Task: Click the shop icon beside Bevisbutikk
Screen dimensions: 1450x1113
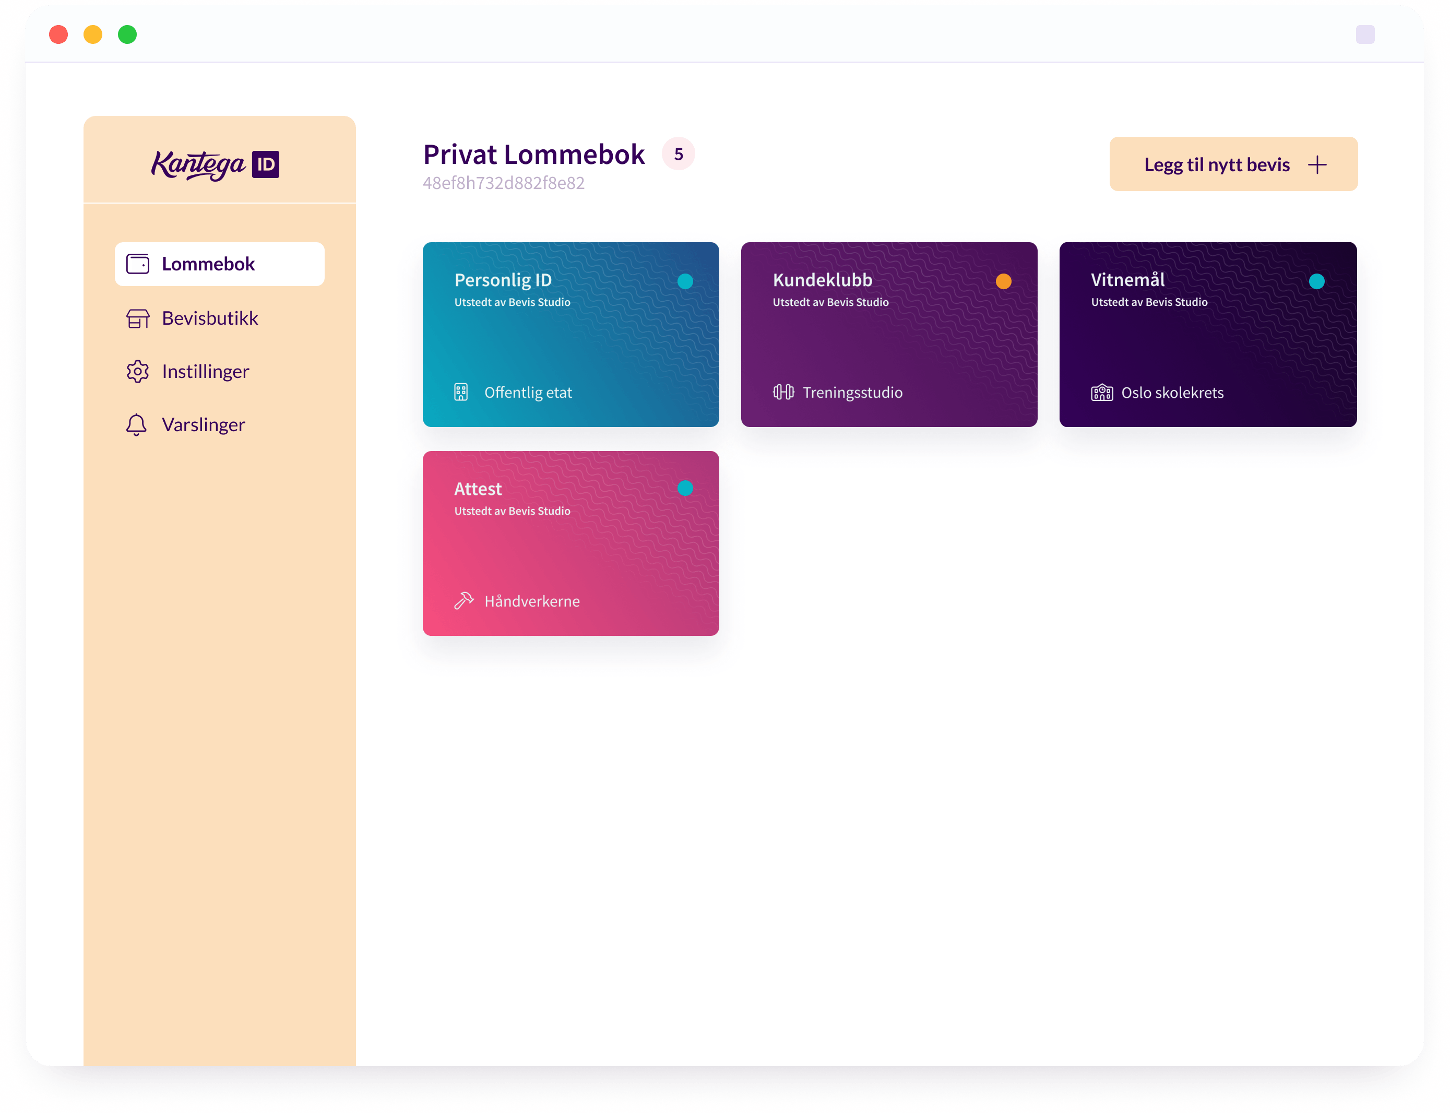Action: tap(138, 318)
